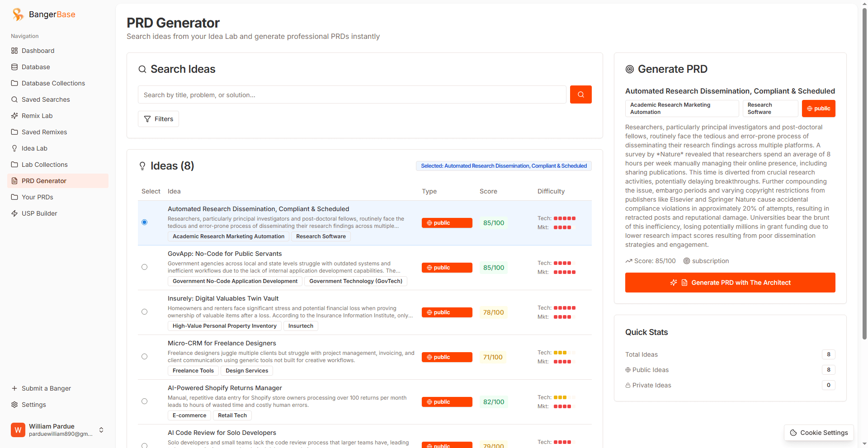The image size is (868, 448).
Task: Select the Insurely idea radio button
Action: pyautogui.click(x=144, y=312)
